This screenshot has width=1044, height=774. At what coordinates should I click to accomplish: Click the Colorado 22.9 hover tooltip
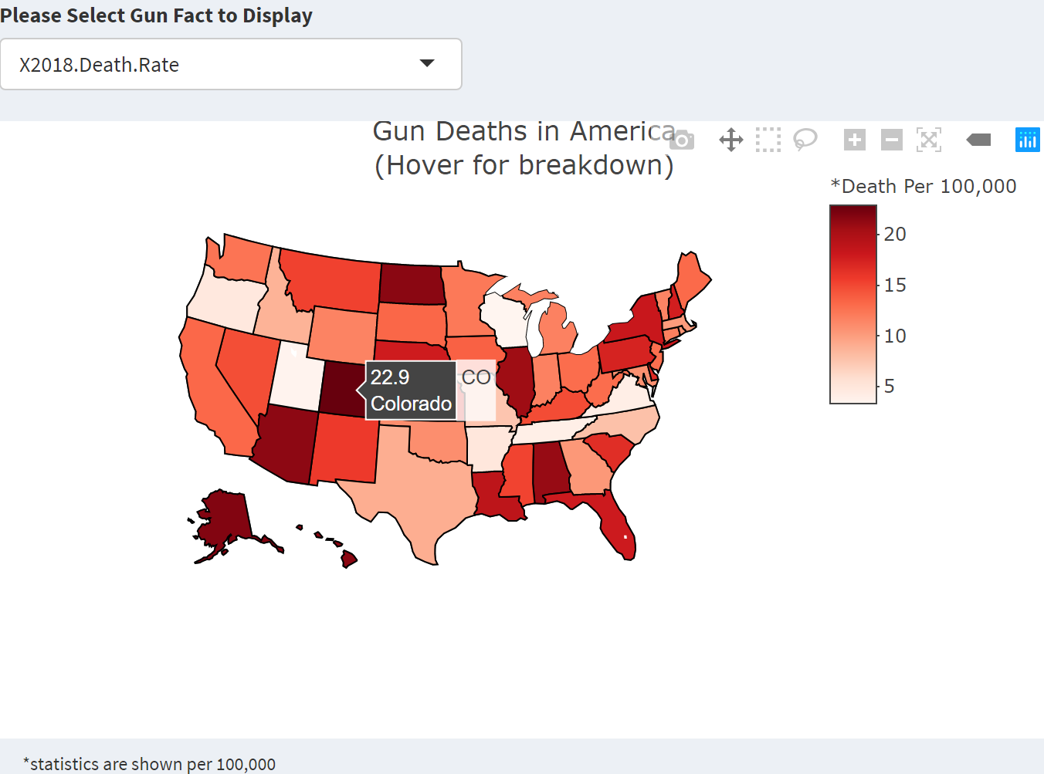coord(411,390)
